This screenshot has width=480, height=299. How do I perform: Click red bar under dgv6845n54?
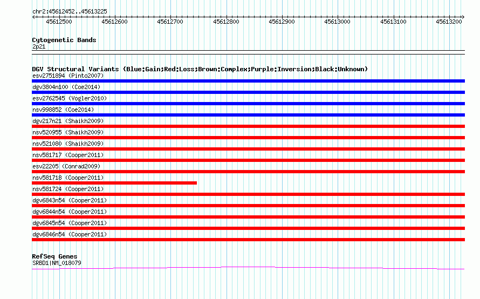[x=248, y=228]
